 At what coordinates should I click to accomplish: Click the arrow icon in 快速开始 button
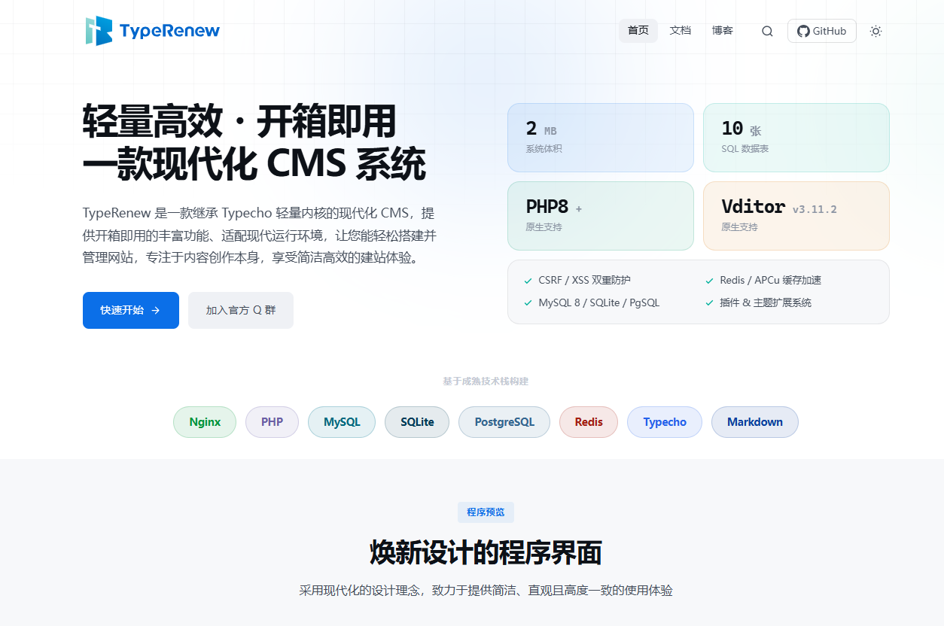pyautogui.click(x=155, y=310)
